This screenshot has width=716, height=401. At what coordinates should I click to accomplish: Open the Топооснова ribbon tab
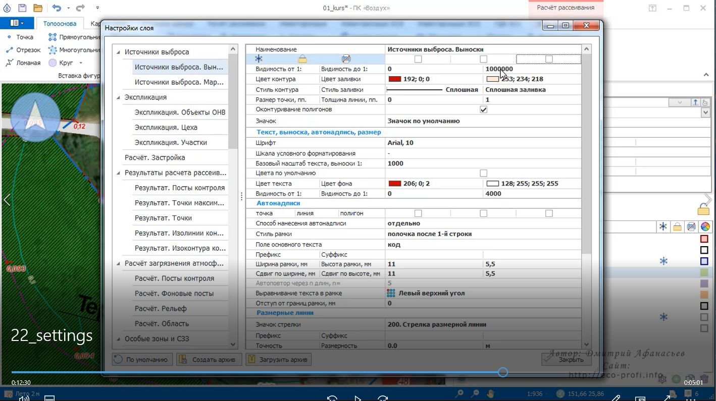coord(60,24)
